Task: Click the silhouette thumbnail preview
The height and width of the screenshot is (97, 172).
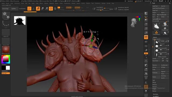Action: point(20,20)
